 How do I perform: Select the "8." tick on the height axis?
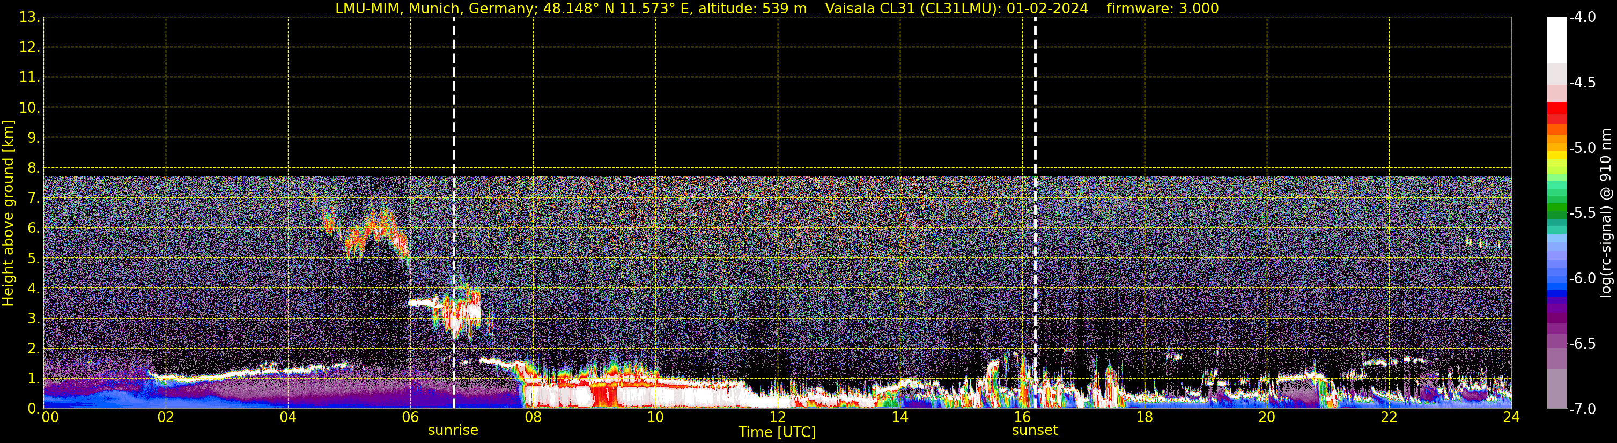(33, 167)
